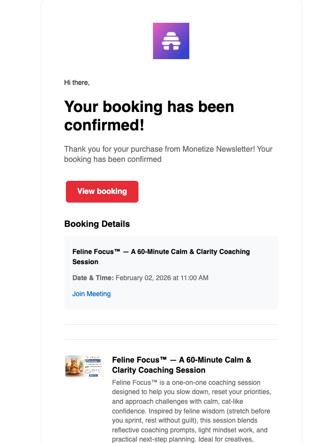
Task: Click the words 'Monetize Newsletter' in the message
Action: click(x=215, y=149)
